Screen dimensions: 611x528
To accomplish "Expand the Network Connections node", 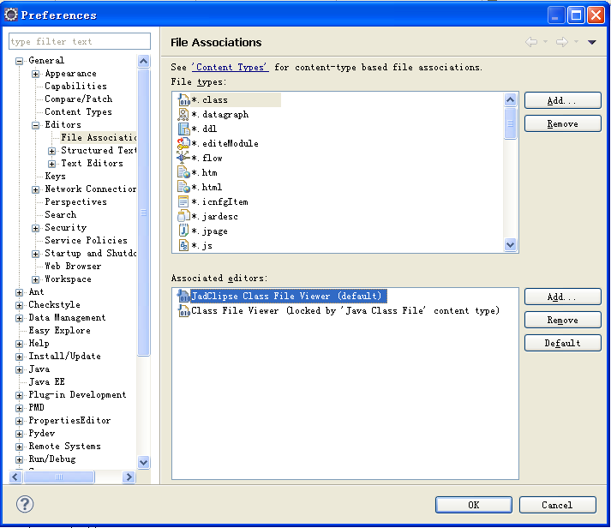I will [35, 189].
